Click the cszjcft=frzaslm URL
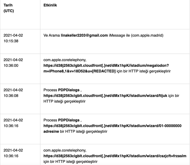Screen dimensions: 190x165 pos(115,156)
